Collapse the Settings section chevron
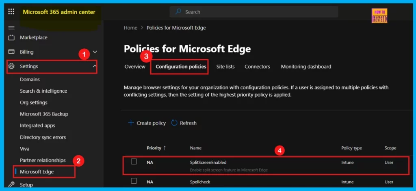416x191 pixels. [x=94, y=66]
